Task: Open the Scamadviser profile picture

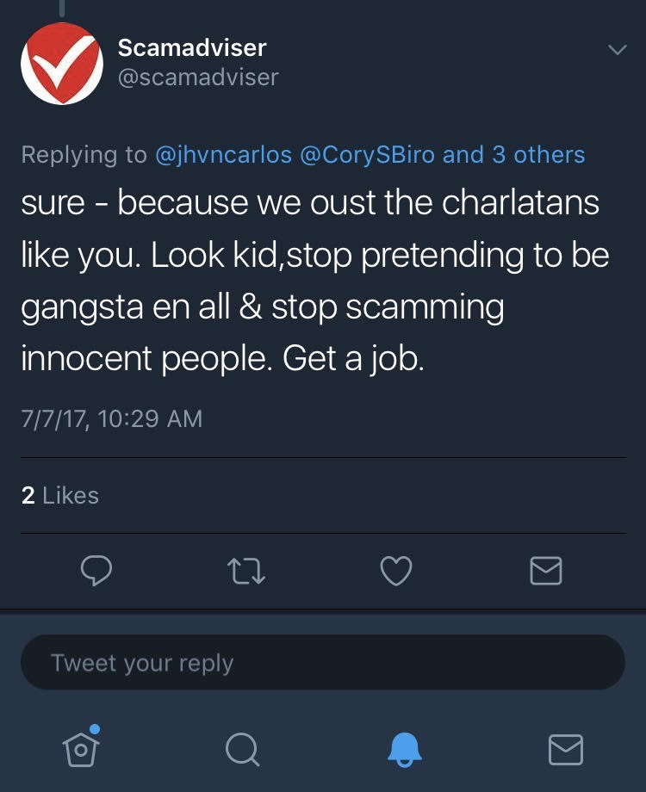Action: 61,63
